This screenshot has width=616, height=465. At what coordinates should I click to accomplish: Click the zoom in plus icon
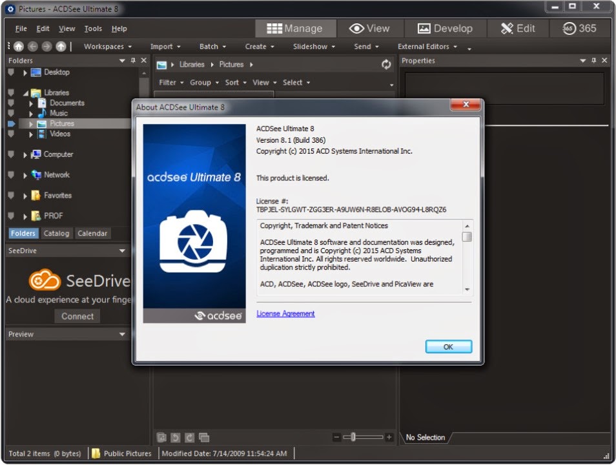(389, 437)
